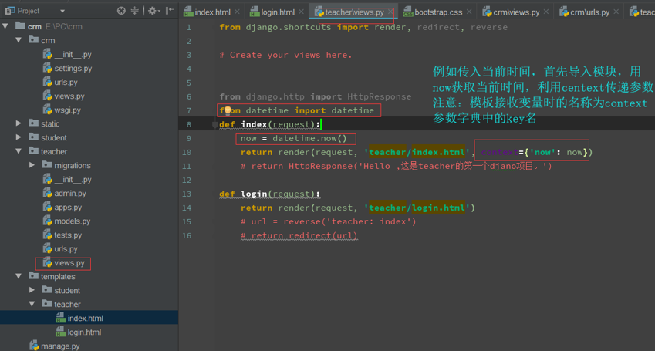Open the Project view dropdown
The width and height of the screenshot is (655, 351).
click(62, 12)
